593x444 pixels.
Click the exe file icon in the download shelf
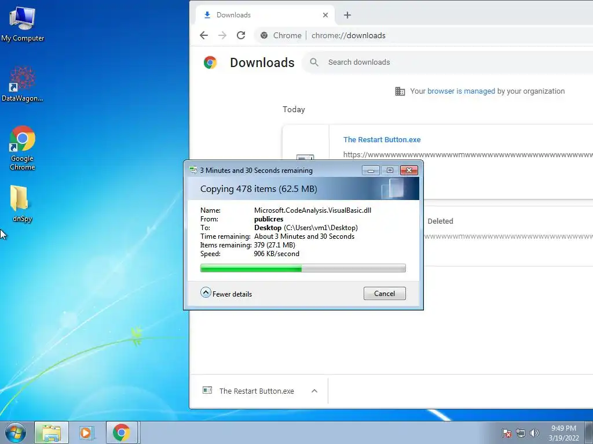tap(207, 390)
